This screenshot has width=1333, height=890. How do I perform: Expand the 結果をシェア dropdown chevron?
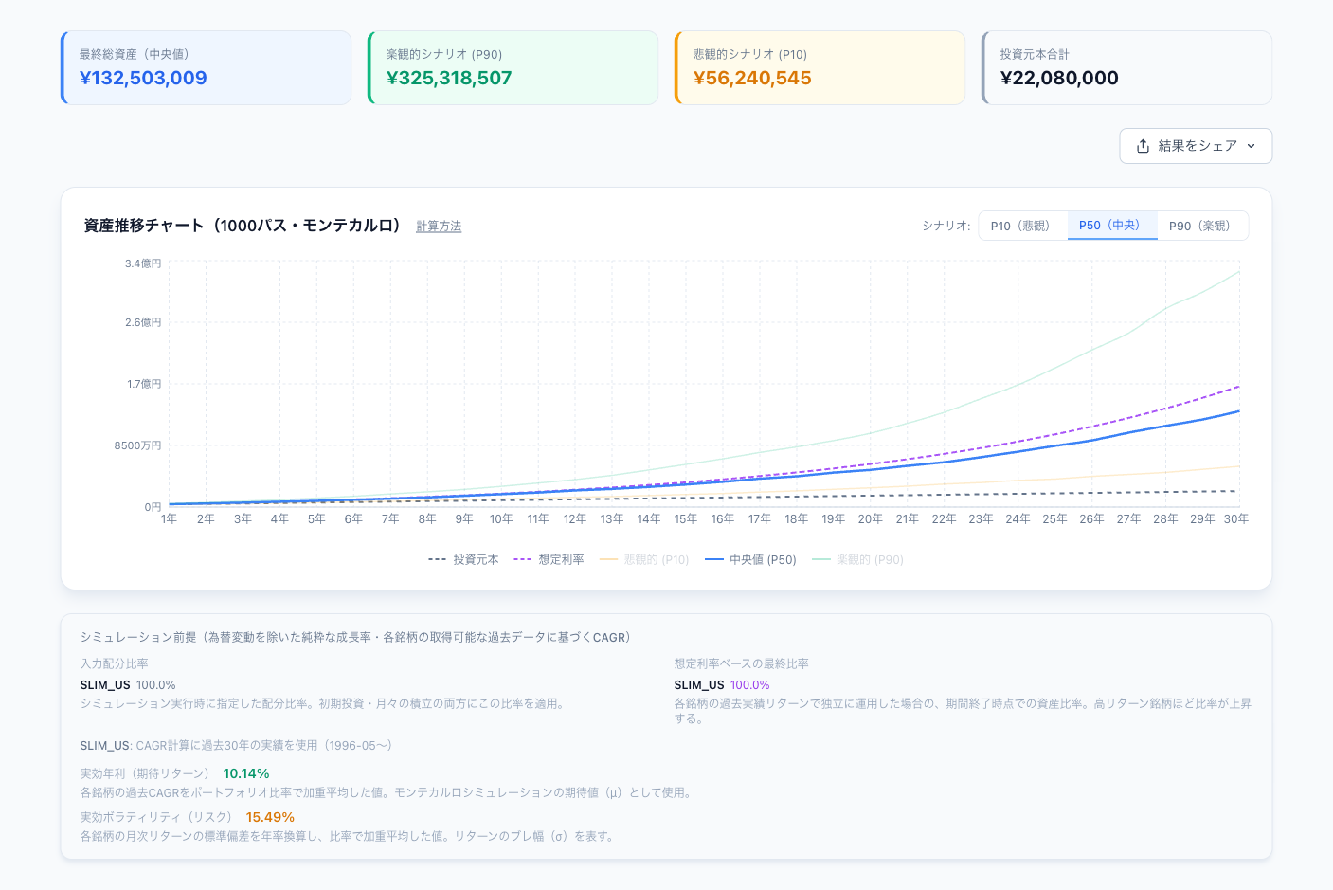point(1251,146)
